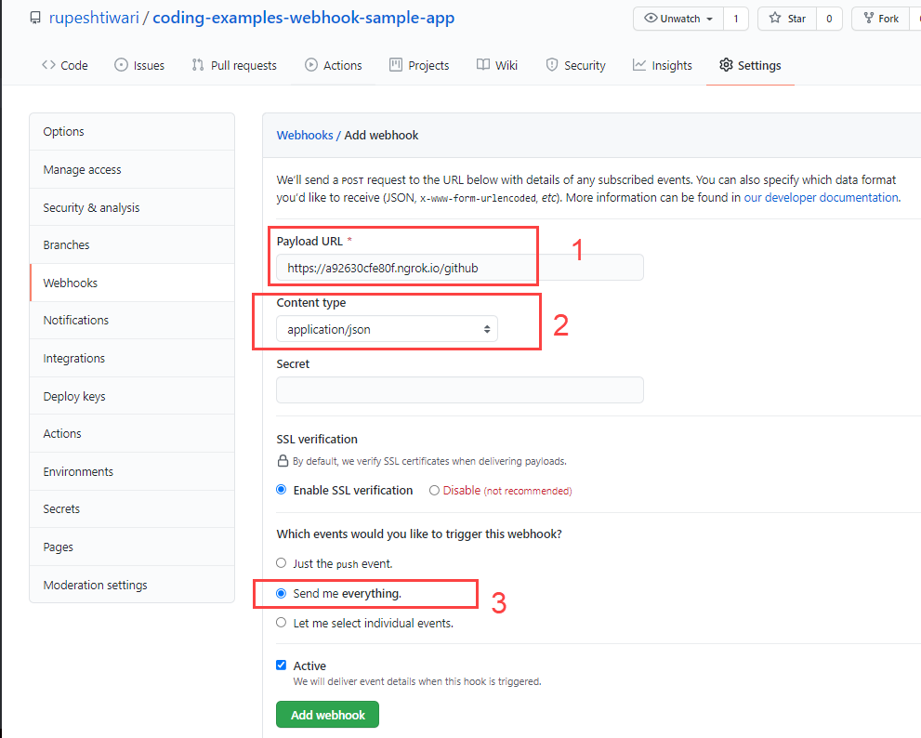This screenshot has height=738, width=921.
Task: Select Disable SSL verification radio
Action: click(x=434, y=491)
